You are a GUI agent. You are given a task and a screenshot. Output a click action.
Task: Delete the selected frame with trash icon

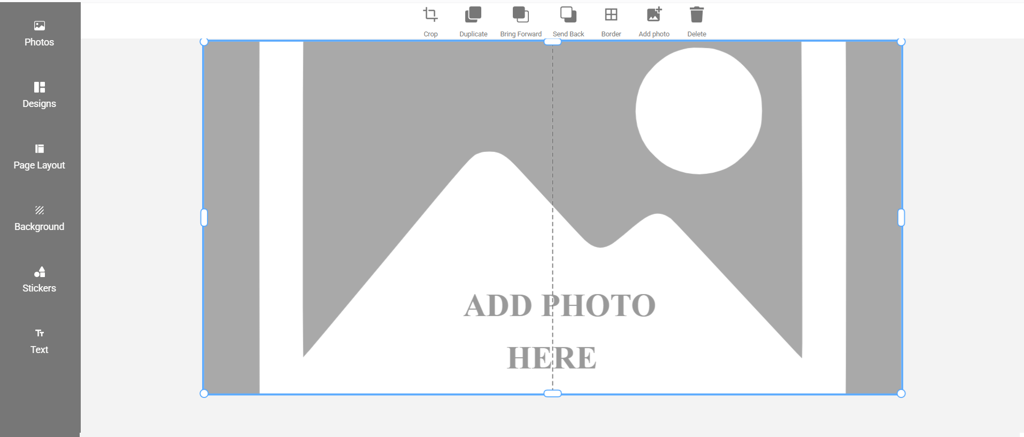(696, 15)
